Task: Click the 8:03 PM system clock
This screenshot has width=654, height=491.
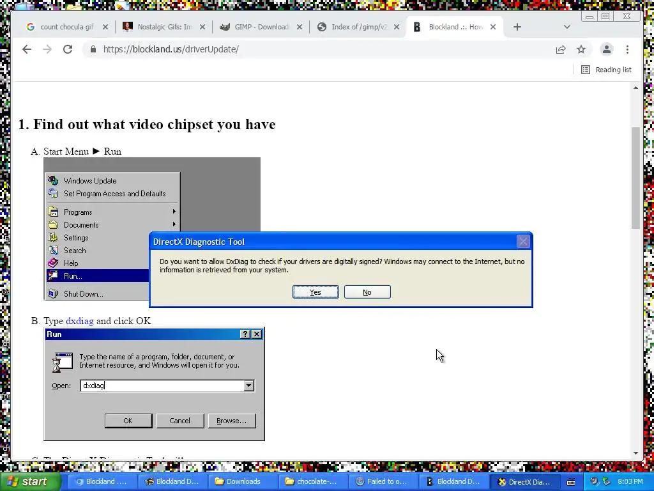Action: 630,481
